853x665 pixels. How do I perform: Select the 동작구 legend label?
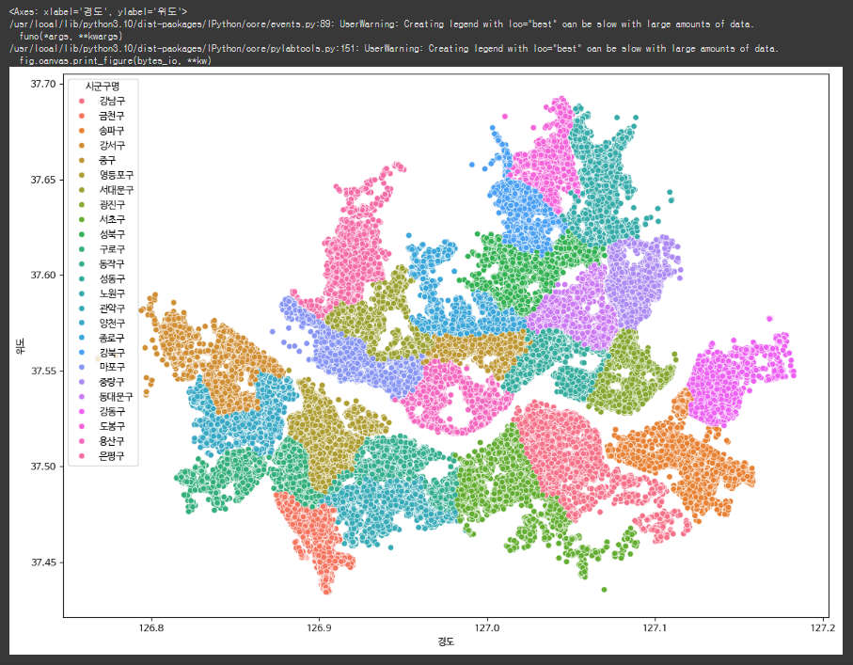pyautogui.click(x=112, y=264)
